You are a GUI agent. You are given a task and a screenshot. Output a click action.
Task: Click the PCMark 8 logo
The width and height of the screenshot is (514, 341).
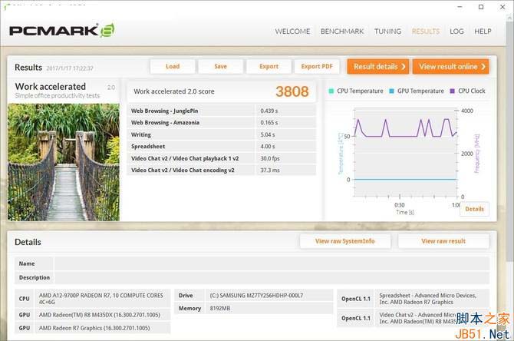click(x=62, y=31)
